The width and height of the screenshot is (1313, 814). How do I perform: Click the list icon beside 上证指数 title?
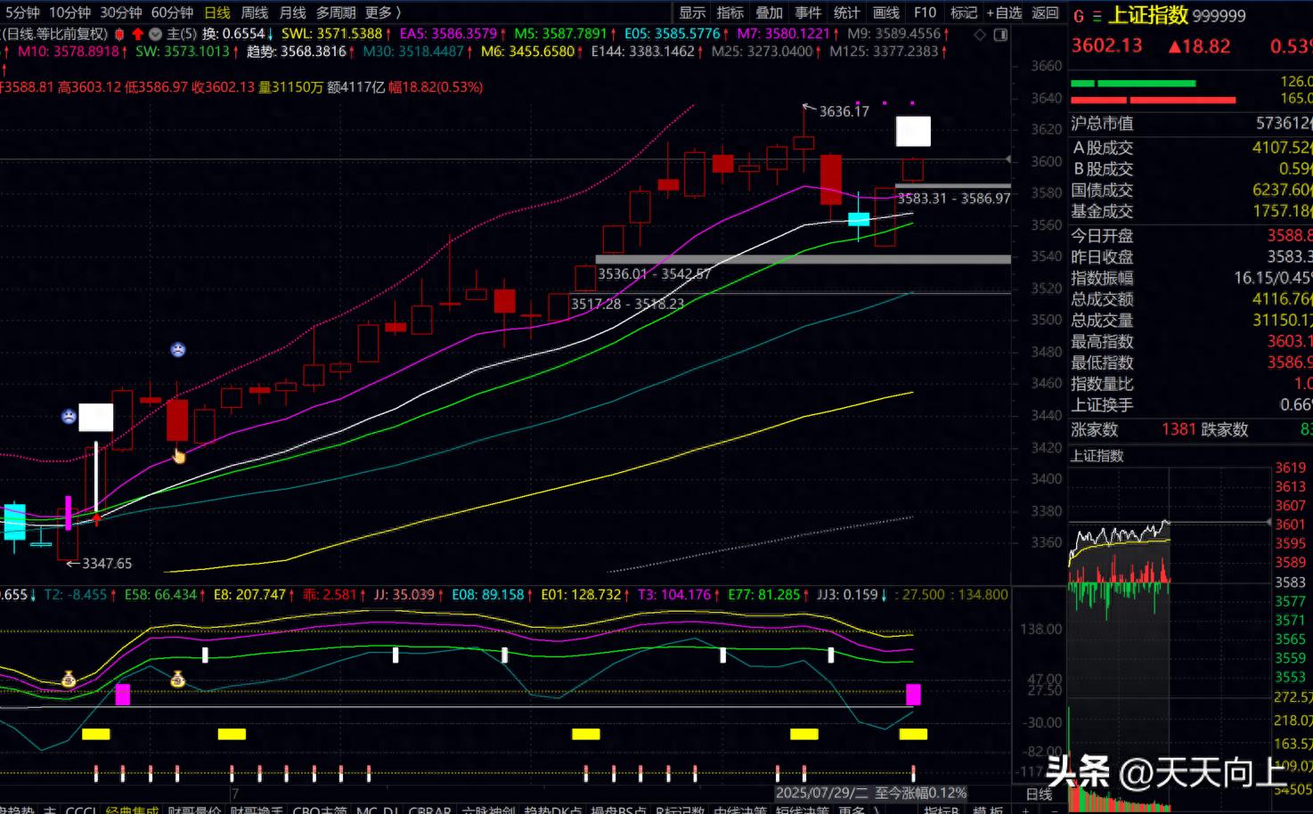[x=1097, y=16]
